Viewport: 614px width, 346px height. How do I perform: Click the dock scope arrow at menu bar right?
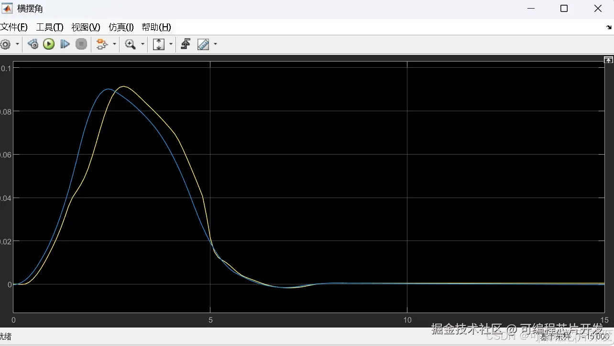(x=609, y=28)
